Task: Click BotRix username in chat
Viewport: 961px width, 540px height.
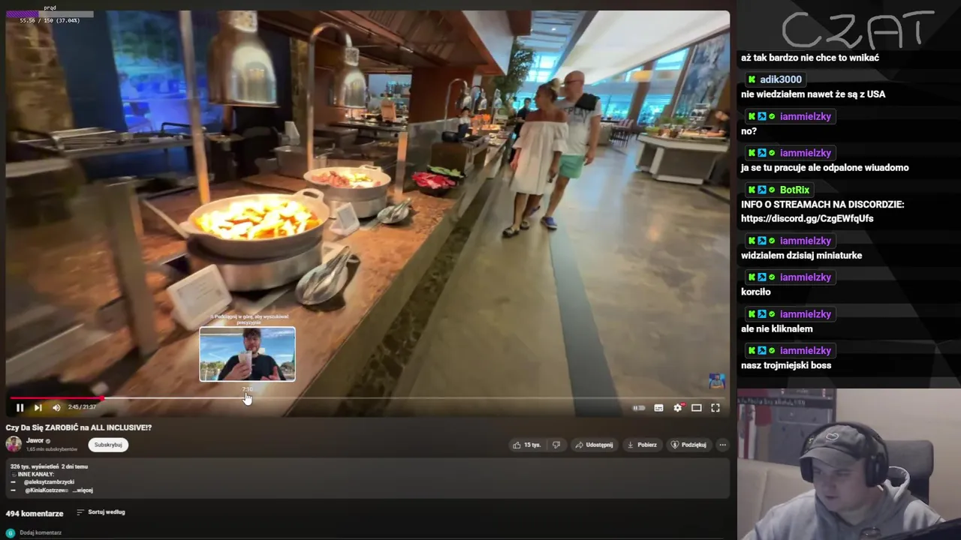Action: [794, 190]
